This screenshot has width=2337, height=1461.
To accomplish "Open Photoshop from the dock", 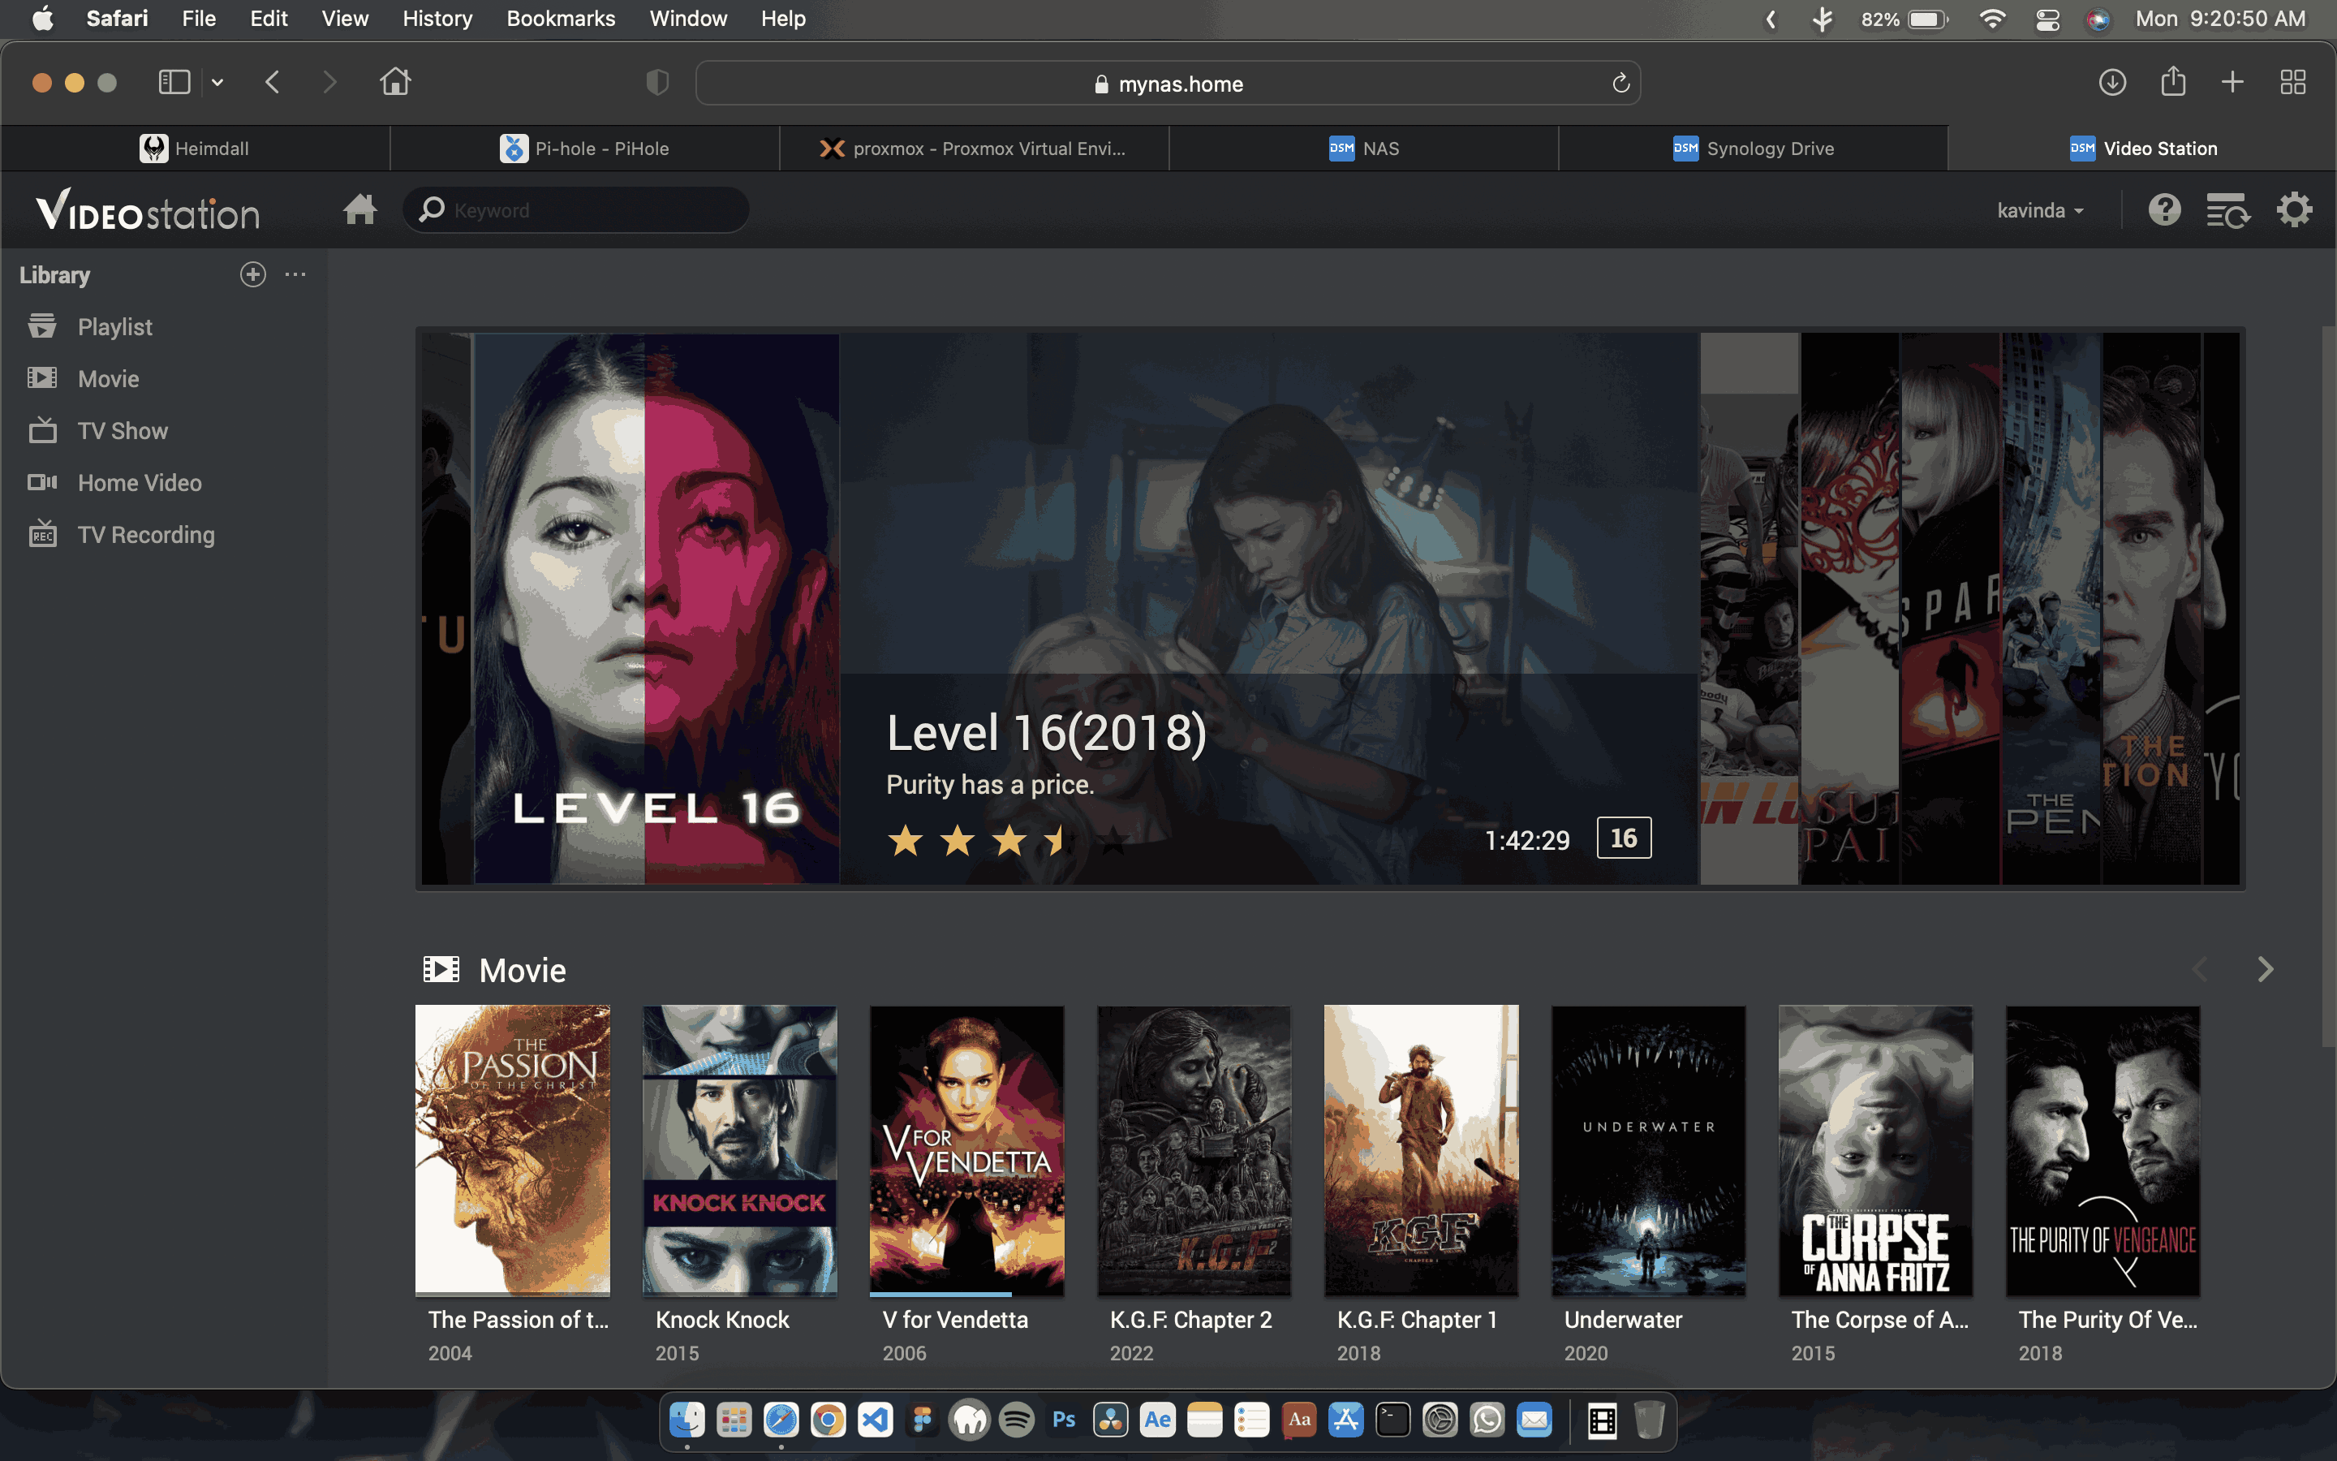I will point(1063,1420).
